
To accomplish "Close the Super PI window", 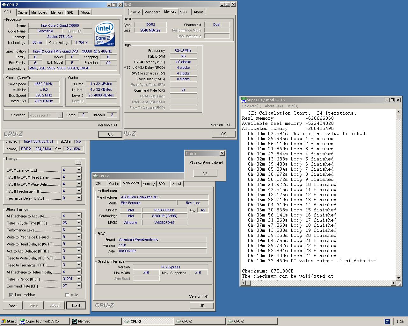I will (x=398, y=100).
